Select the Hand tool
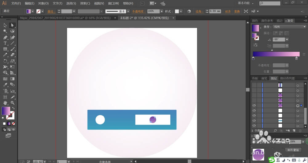 point(5,103)
